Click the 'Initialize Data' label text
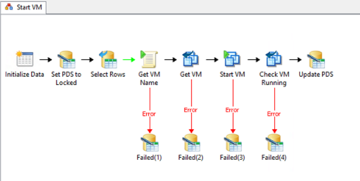This screenshot has height=181, width=360. click(x=24, y=75)
